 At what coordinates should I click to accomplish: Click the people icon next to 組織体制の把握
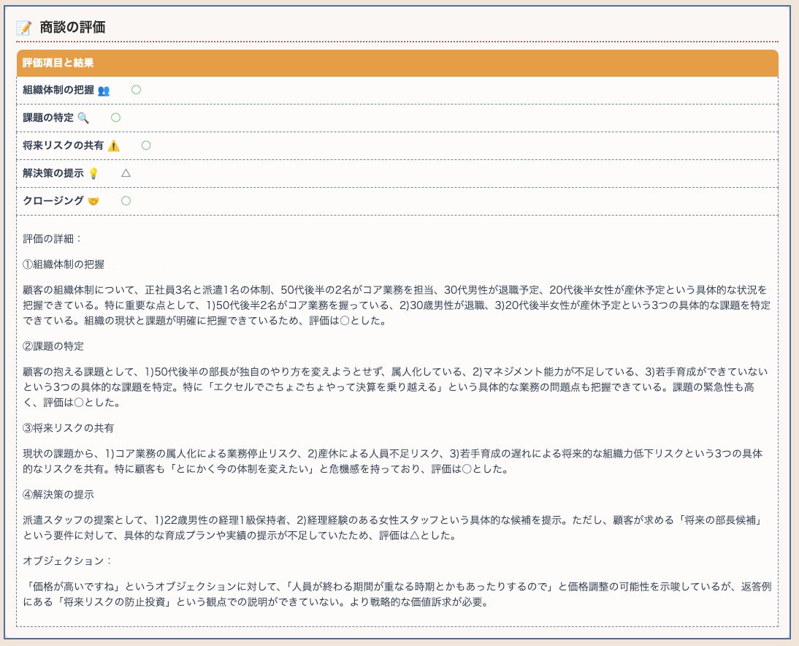point(104,91)
